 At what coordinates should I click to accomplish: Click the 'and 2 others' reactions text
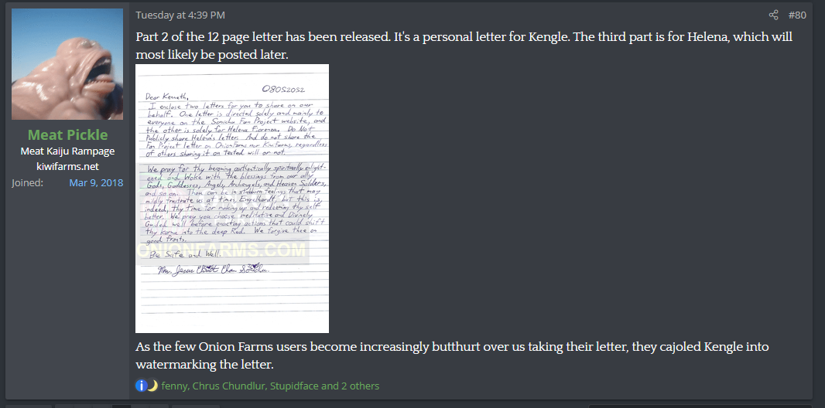point(350,386)
